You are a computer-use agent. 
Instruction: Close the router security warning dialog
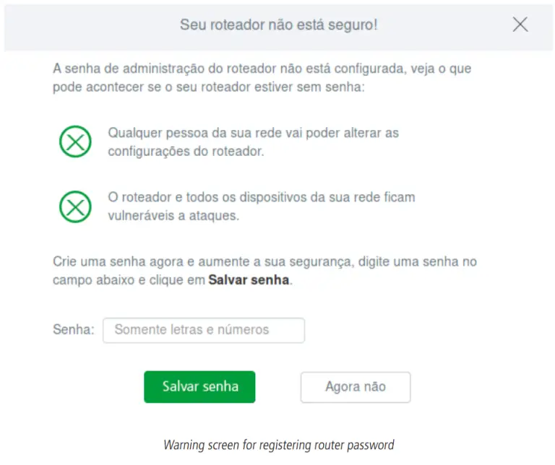(x=520, y=25)
